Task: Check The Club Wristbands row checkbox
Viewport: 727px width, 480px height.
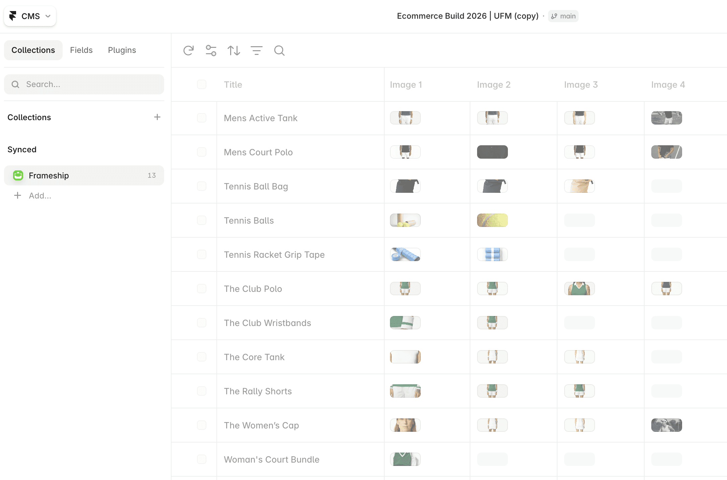Action: click(x=202, y=323)
